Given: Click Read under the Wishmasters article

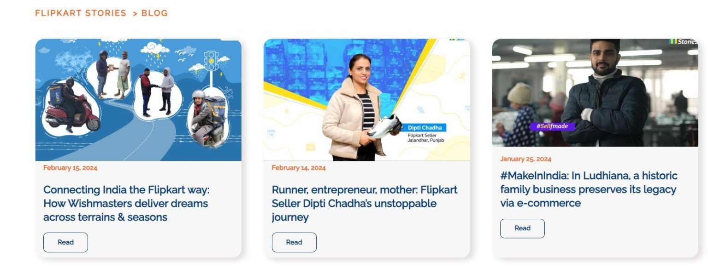Looking at the screenshot, I should 65,242.
